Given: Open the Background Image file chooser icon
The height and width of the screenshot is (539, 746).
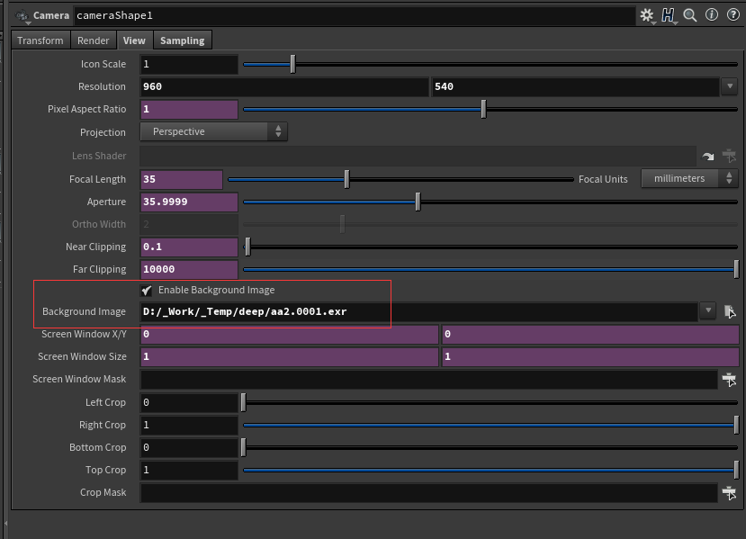Looking at the screenshot, I should (730, 310).
